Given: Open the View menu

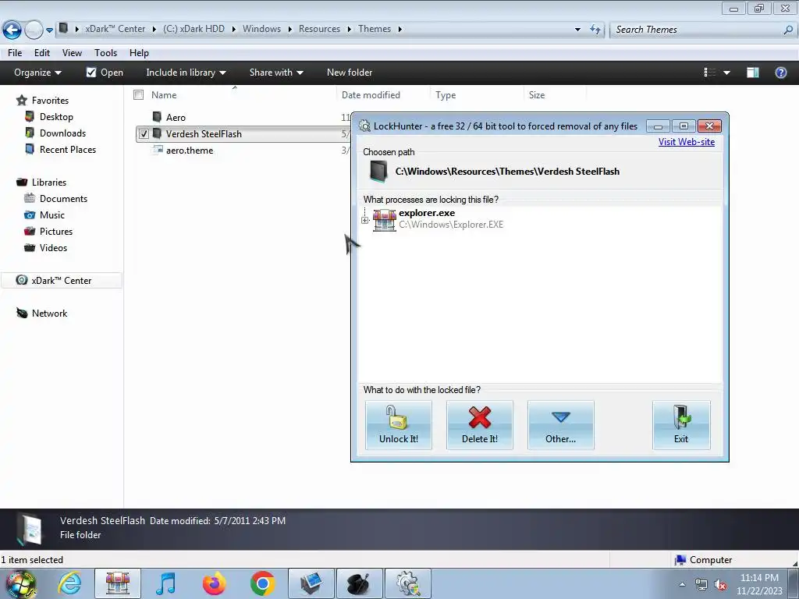Looking at the screenshot, I should click(72, 53).
